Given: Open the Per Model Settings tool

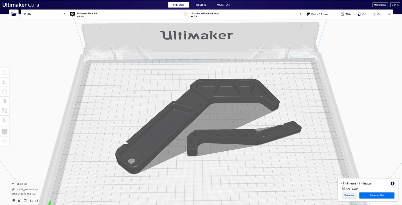Looking at the screenshot, I should (x=4, y=110).
